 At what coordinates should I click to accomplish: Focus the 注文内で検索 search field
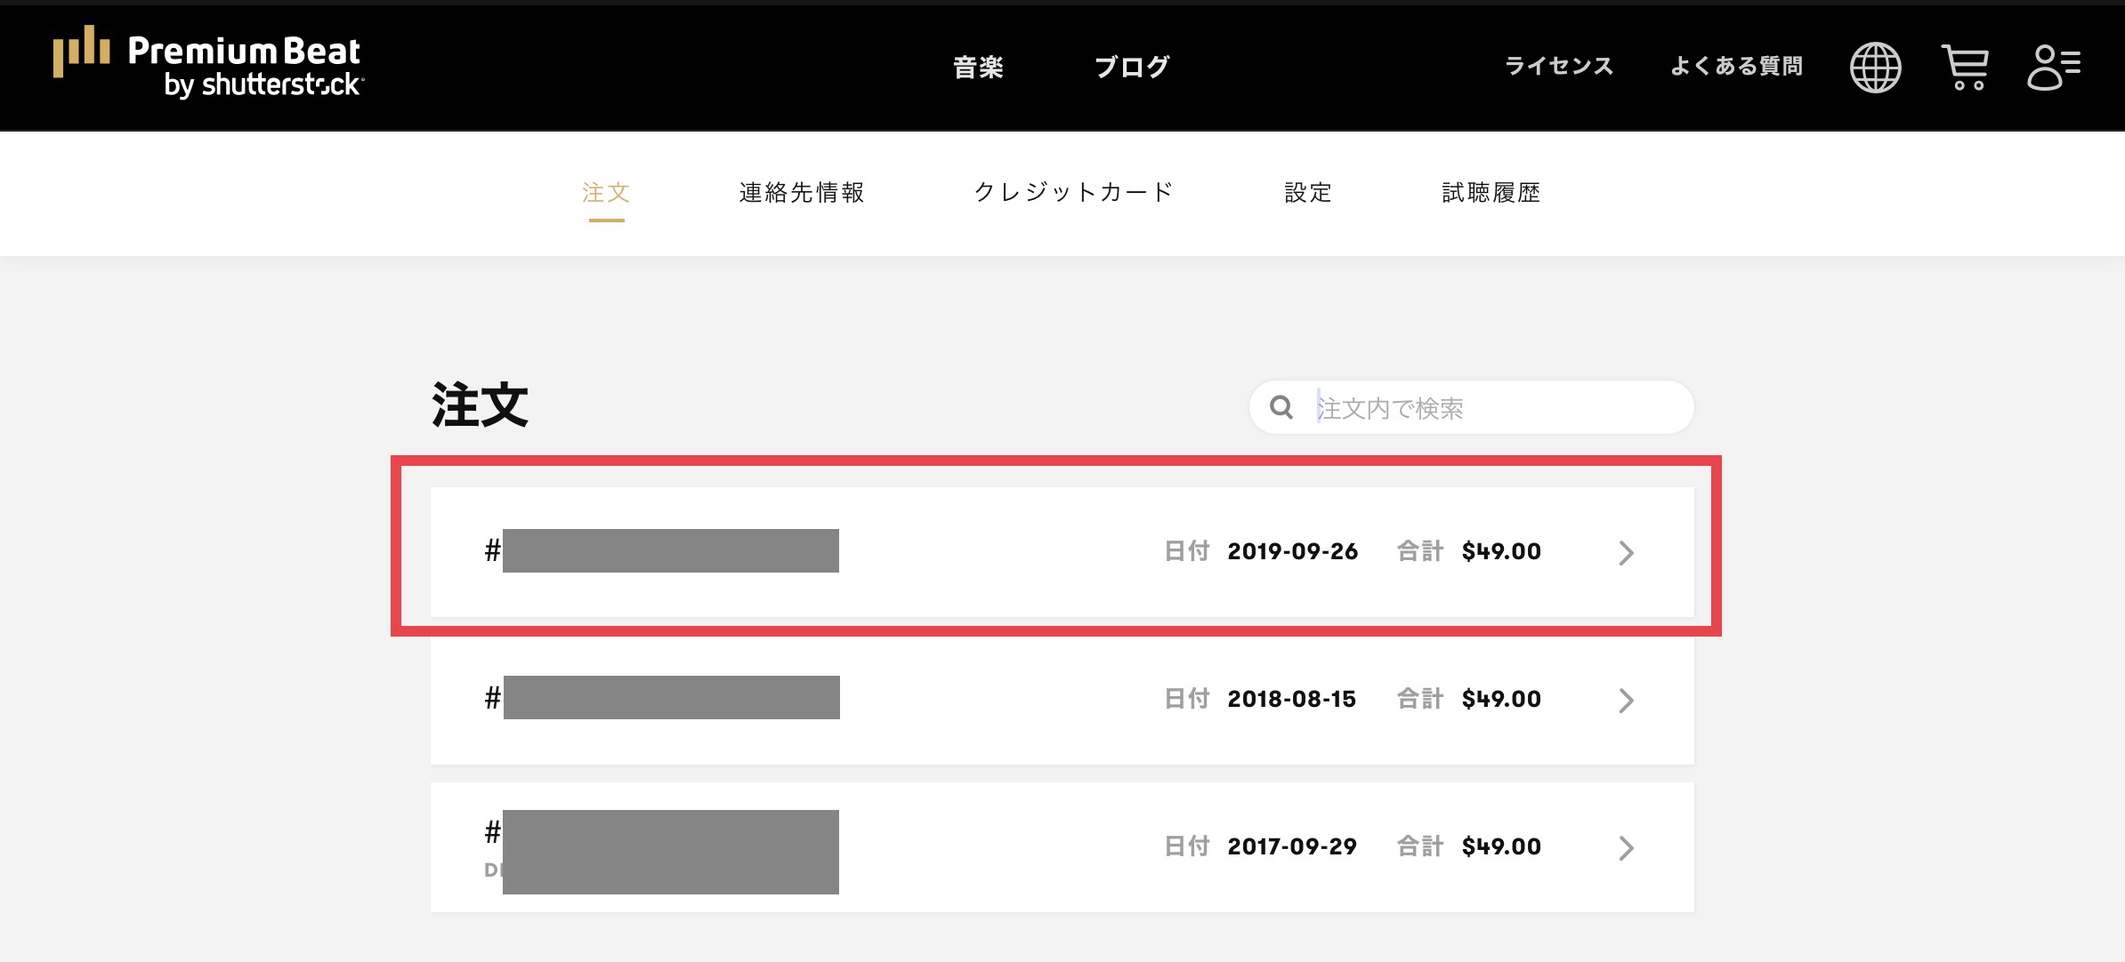[1495, 408]
